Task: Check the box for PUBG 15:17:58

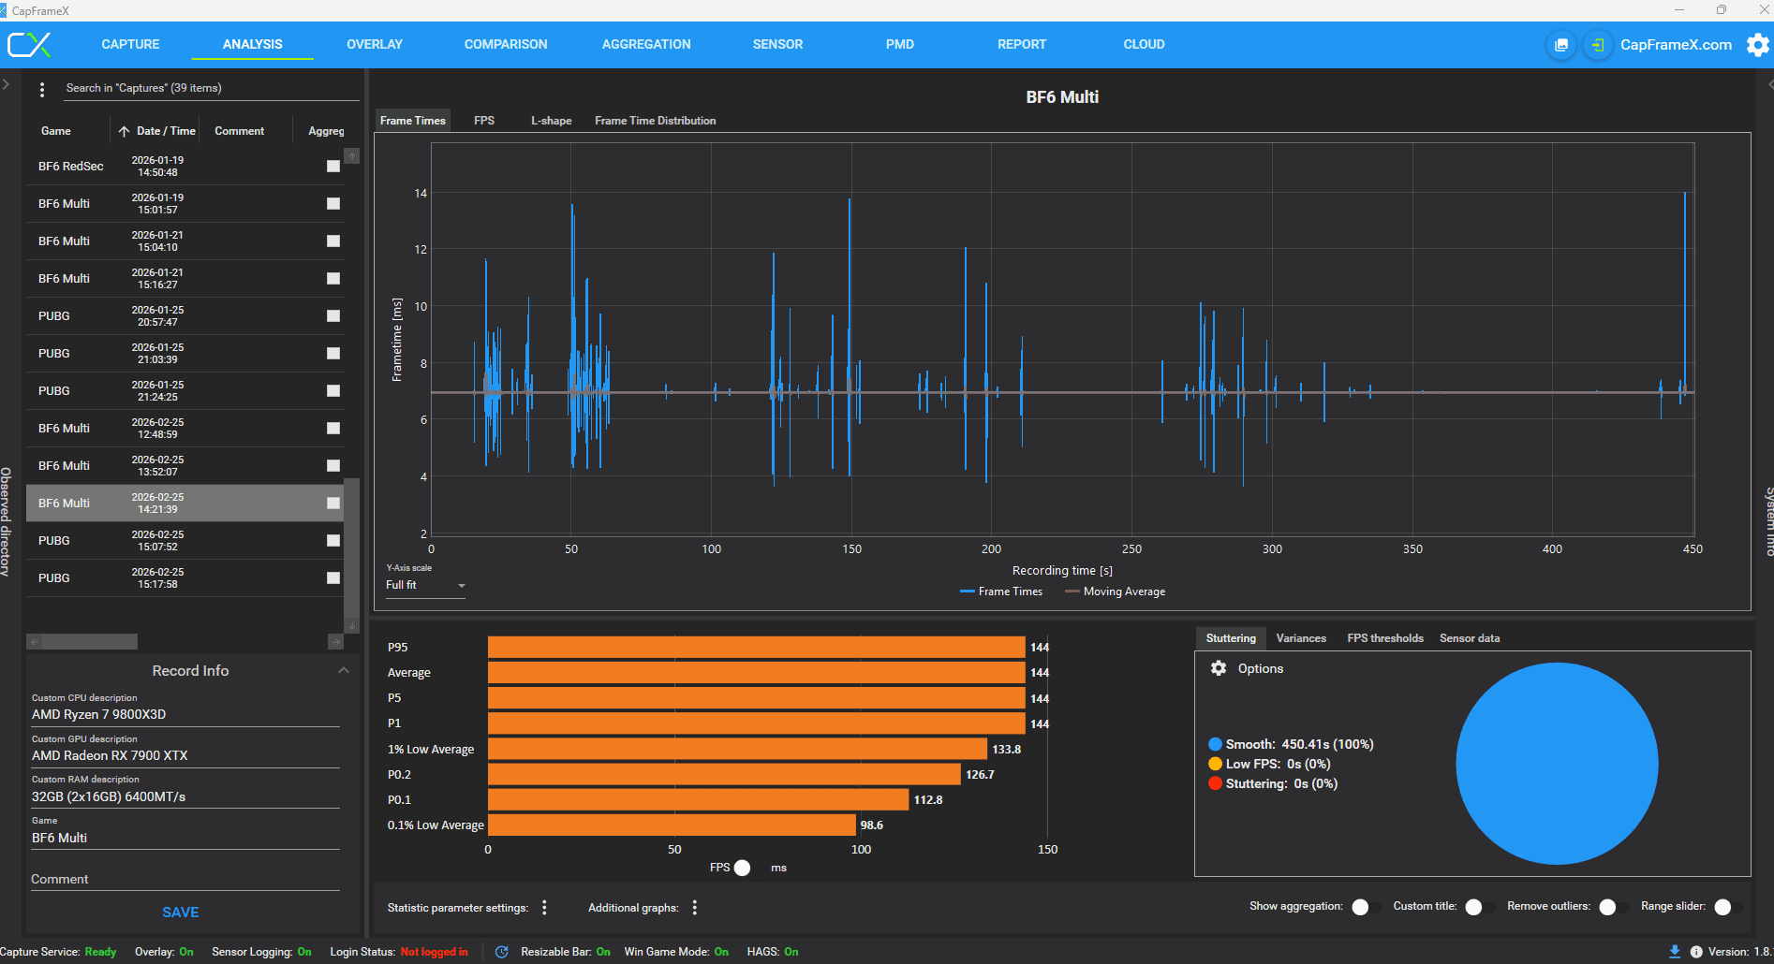Action: click(x=333, y=578)
